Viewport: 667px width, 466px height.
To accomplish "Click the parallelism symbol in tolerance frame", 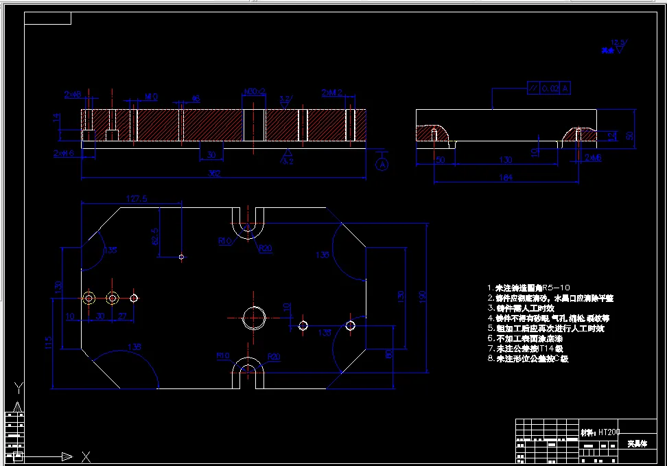I will tap(533, 88).
